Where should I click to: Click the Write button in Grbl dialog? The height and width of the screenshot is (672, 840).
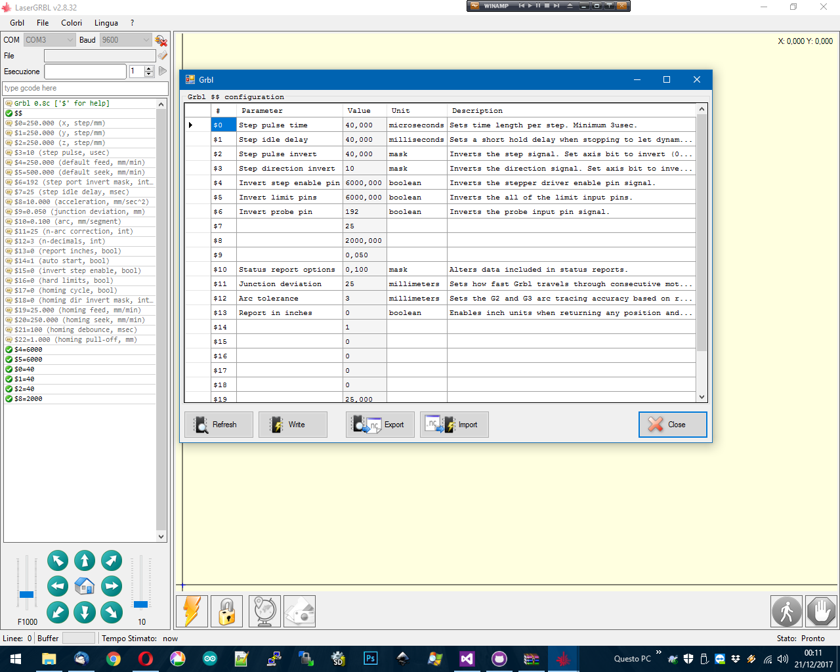tap(293, 425)
